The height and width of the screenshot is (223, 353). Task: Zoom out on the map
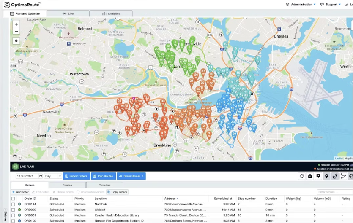[16, 31]
